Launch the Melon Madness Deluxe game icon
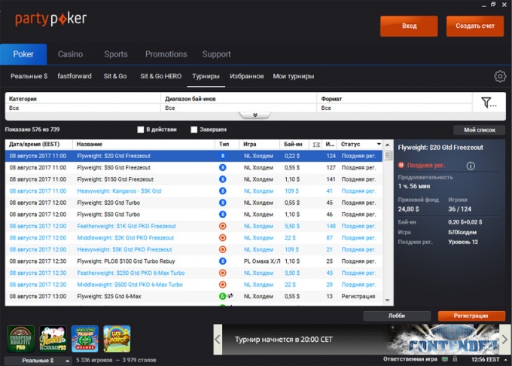This screenshot has height=366, width=512. pos(85,339)
